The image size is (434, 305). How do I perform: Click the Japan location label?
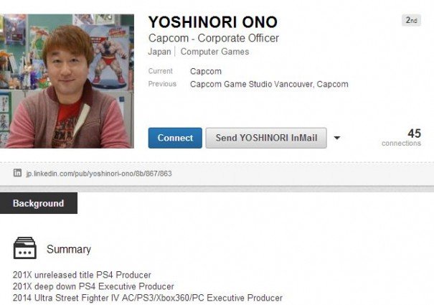tap(159, 52)
